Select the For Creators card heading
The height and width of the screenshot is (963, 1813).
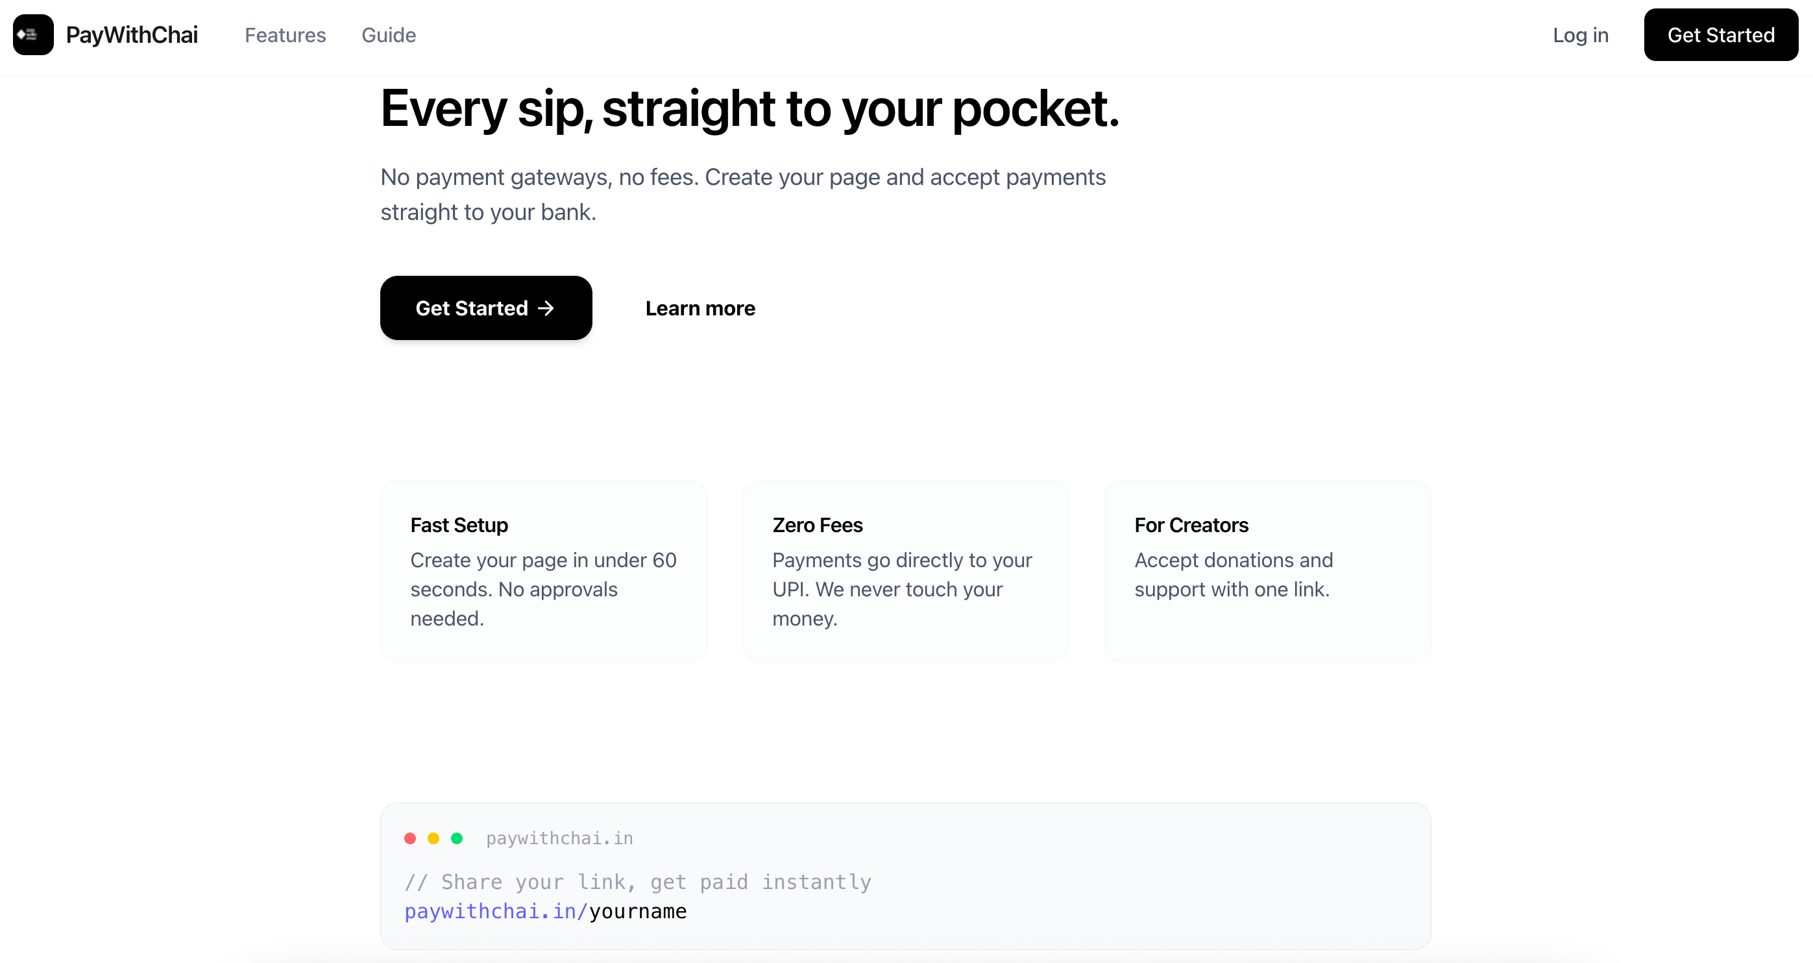coord(1191,525)
